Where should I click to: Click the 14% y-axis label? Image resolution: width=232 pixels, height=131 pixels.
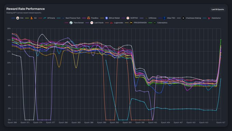(x=9, y=40)
